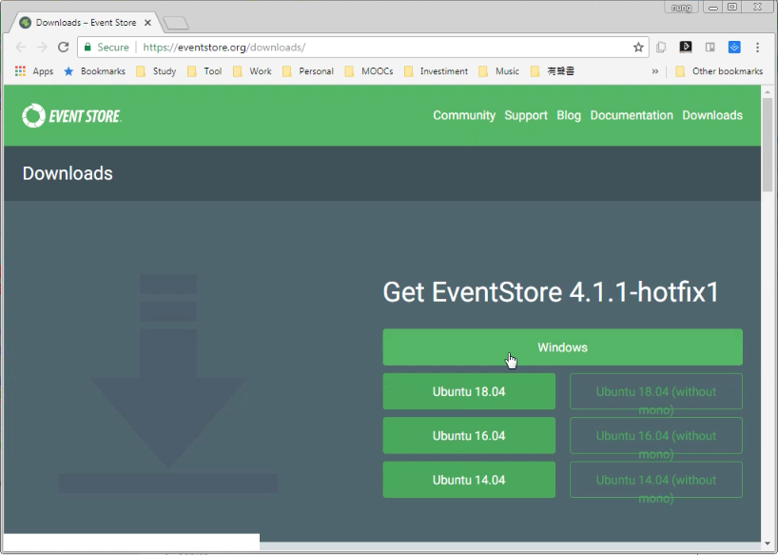Show hidden bookmarks with the double chevron
The image size is (778, 555).
click(655, 71)
